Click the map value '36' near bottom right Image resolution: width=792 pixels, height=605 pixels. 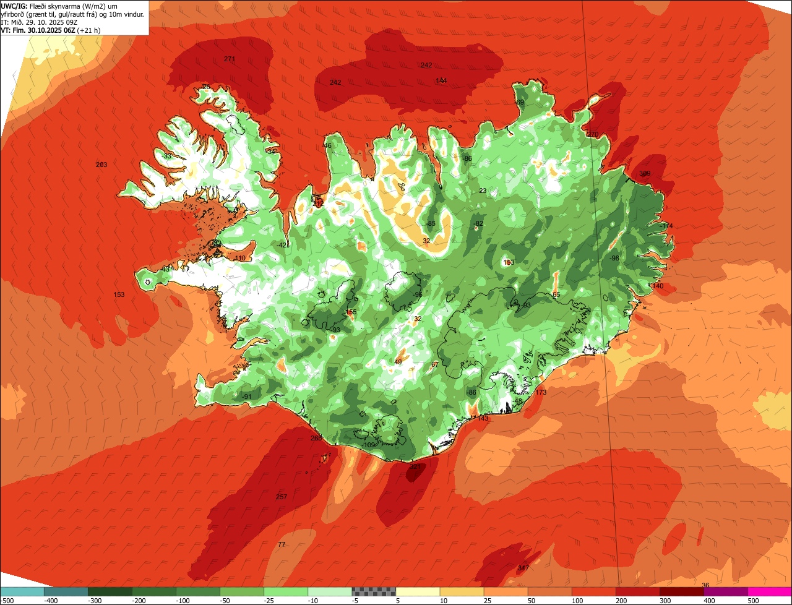pyautogui.click(x=705, y=585)
